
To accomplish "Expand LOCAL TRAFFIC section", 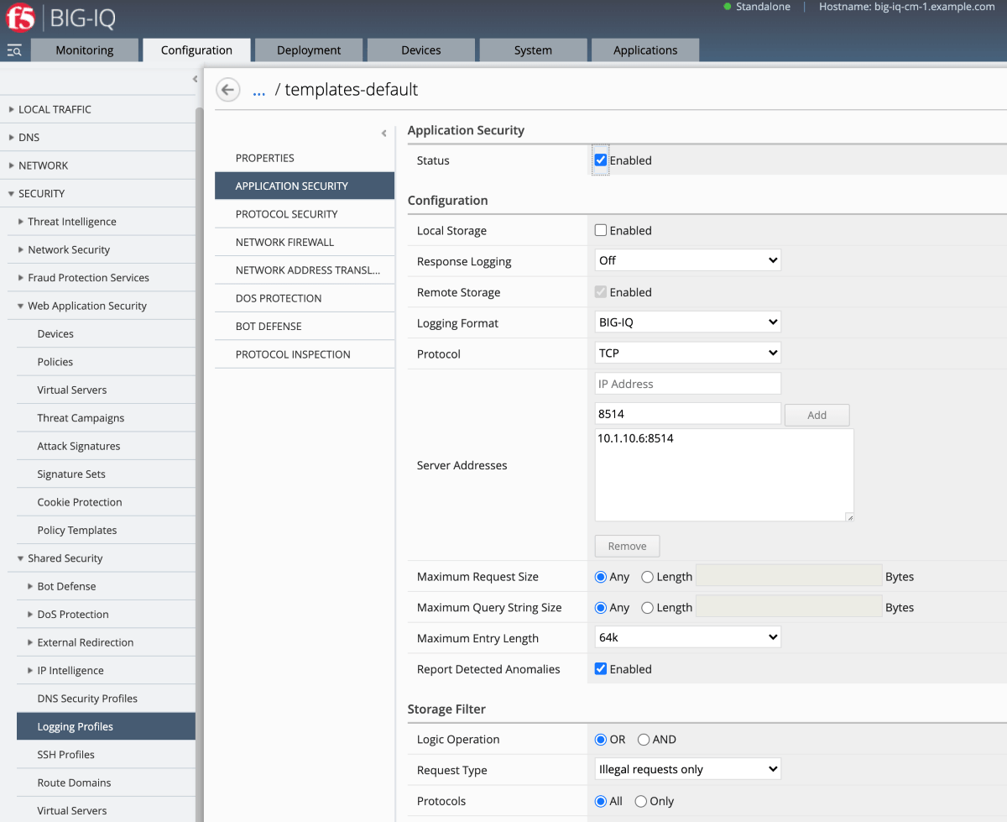I will [12, 109].
